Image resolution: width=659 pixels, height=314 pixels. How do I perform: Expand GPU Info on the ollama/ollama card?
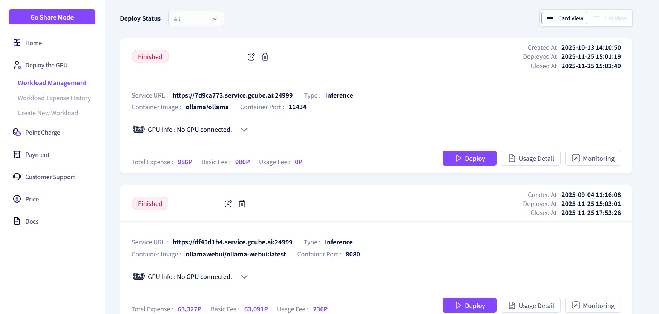(244, 130)
